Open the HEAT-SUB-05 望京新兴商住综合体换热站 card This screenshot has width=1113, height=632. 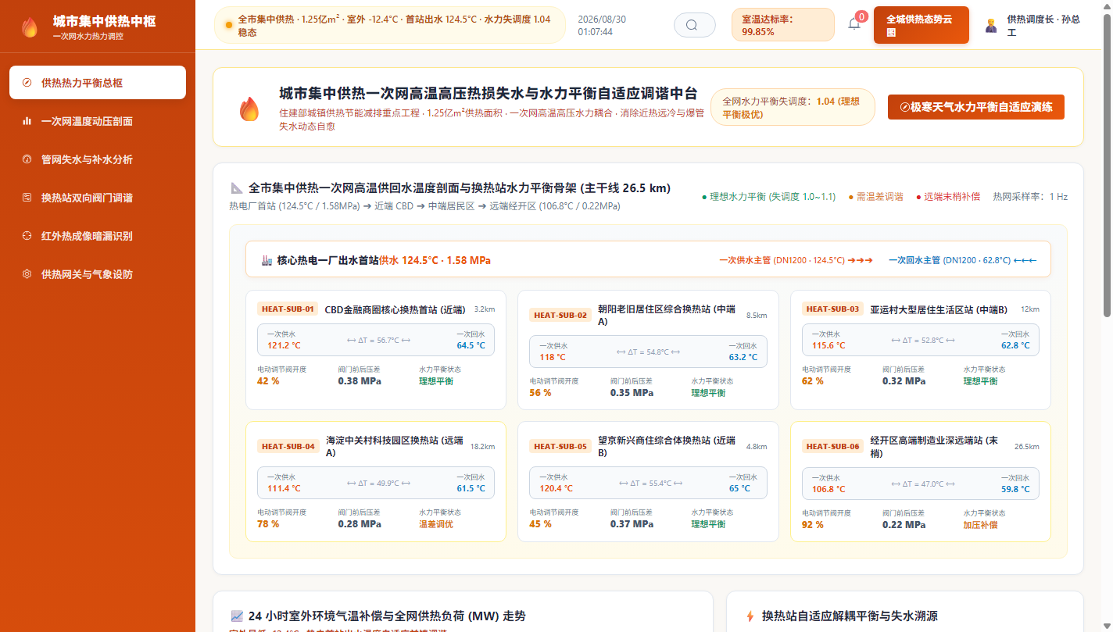pos(648,481)
